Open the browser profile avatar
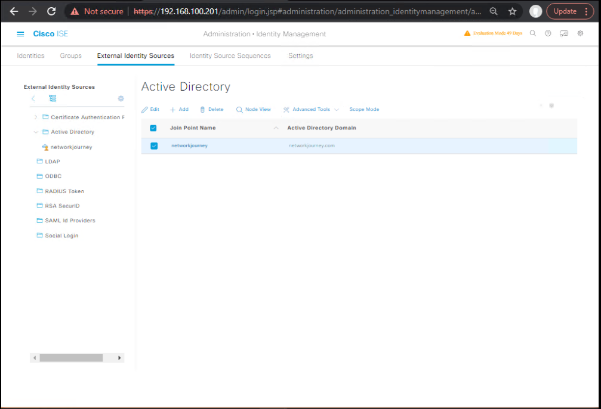 [535, 11]
